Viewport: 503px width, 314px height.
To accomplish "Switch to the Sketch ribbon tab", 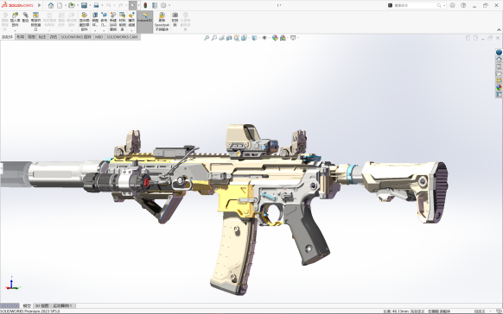I will click(x=31, y=37).
